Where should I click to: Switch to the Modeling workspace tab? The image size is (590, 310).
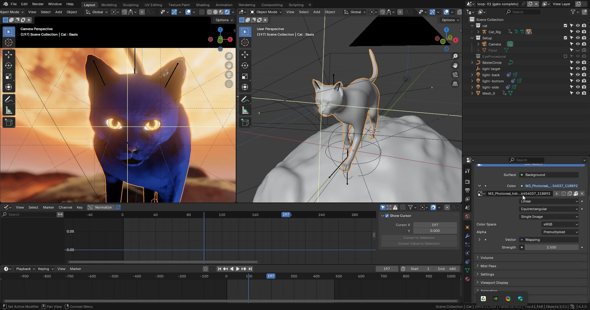tap(109, 5)
